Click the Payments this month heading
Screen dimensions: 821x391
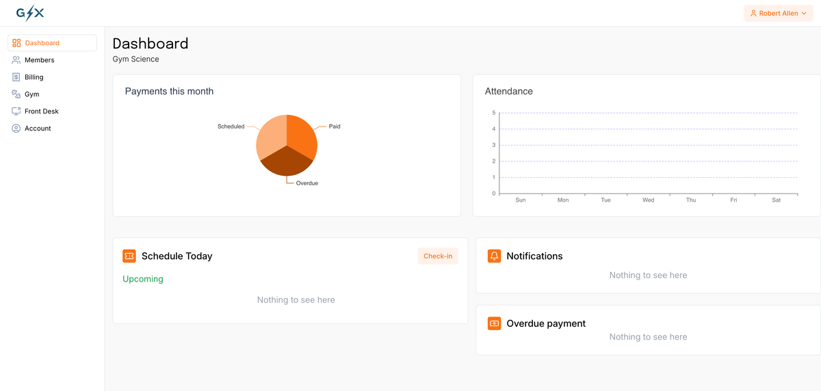pyautogui.click(x=169, y=91)
